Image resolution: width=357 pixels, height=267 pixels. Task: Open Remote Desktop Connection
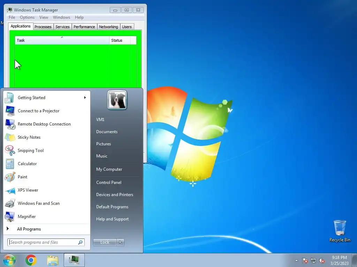tap(46, 124)
